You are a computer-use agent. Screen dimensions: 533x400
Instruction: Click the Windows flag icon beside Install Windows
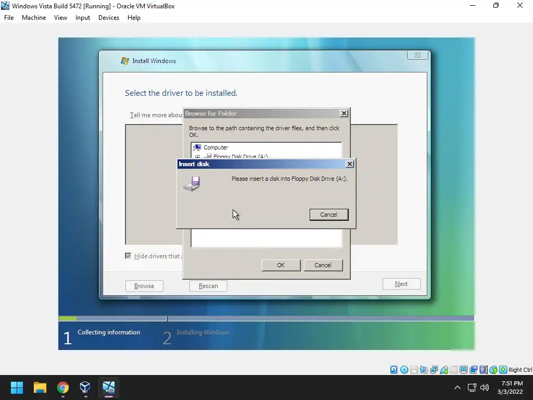125,61
